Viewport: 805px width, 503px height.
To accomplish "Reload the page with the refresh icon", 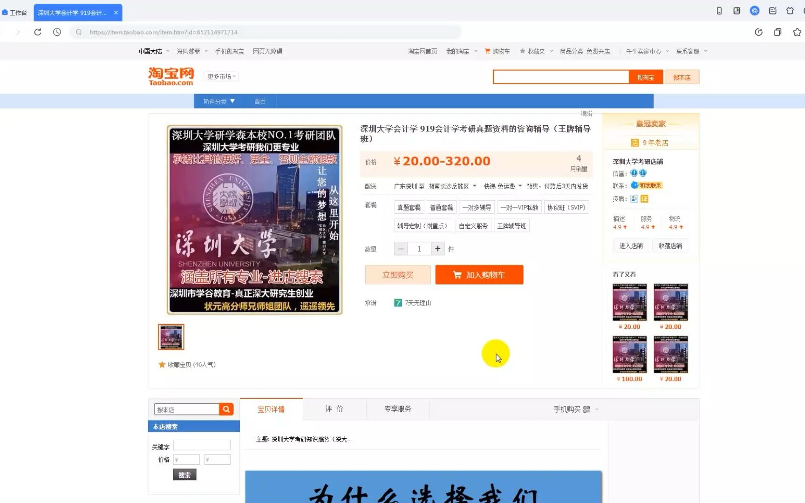I will pyautogui.click(x=38, y=32).
